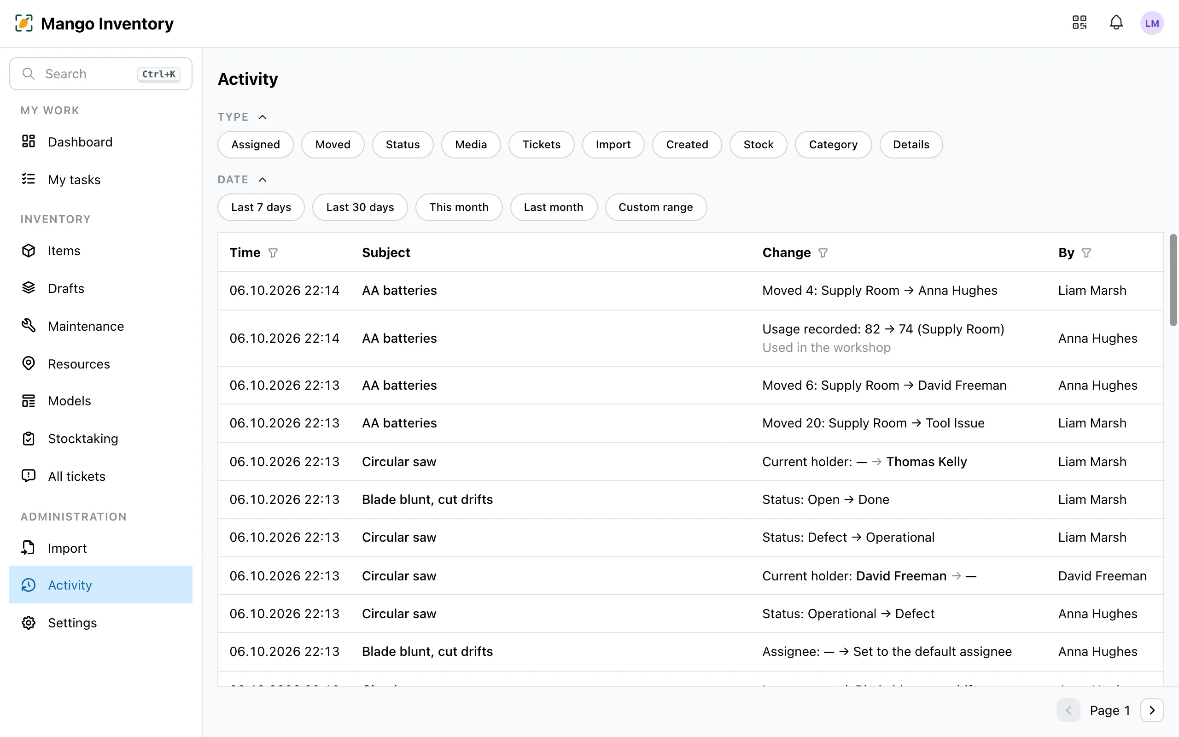Open the Custom range date picker
This screenshot has height=737, width=1179.
click(x=656, y=207)
